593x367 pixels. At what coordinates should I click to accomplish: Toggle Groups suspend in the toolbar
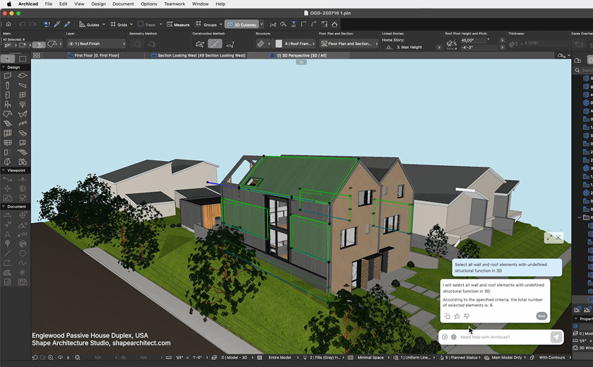pyautogui.click(x=206, y=25)
